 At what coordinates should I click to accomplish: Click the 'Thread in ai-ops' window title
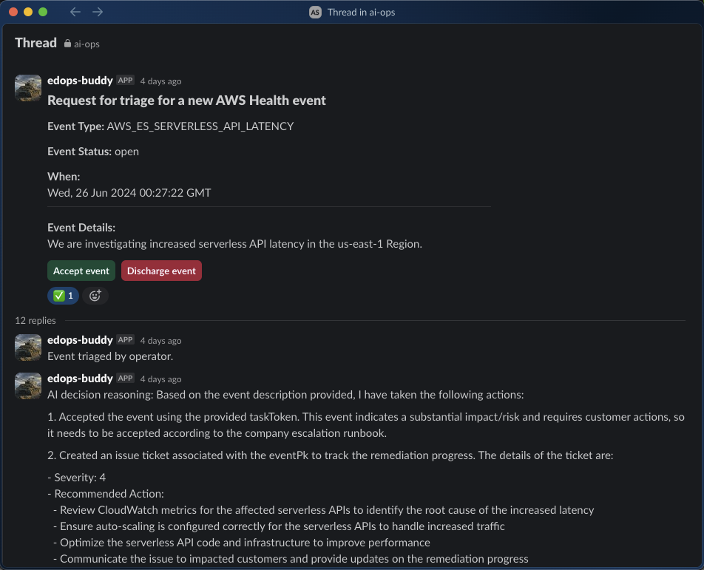pos(361,12)
